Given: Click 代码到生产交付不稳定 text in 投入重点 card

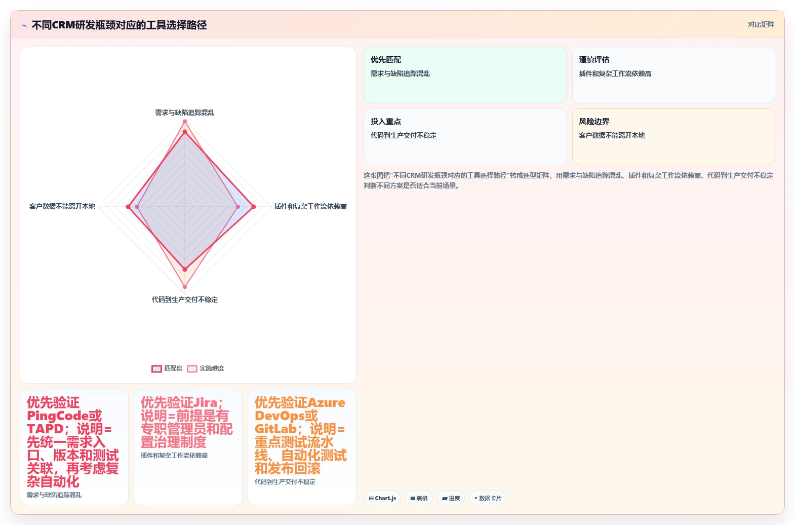Looking at the screenshot, I should coord(404,135).
